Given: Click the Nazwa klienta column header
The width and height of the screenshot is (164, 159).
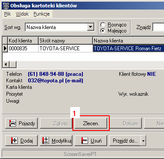Looking at the screenshot, I should [x=128, y=41].
